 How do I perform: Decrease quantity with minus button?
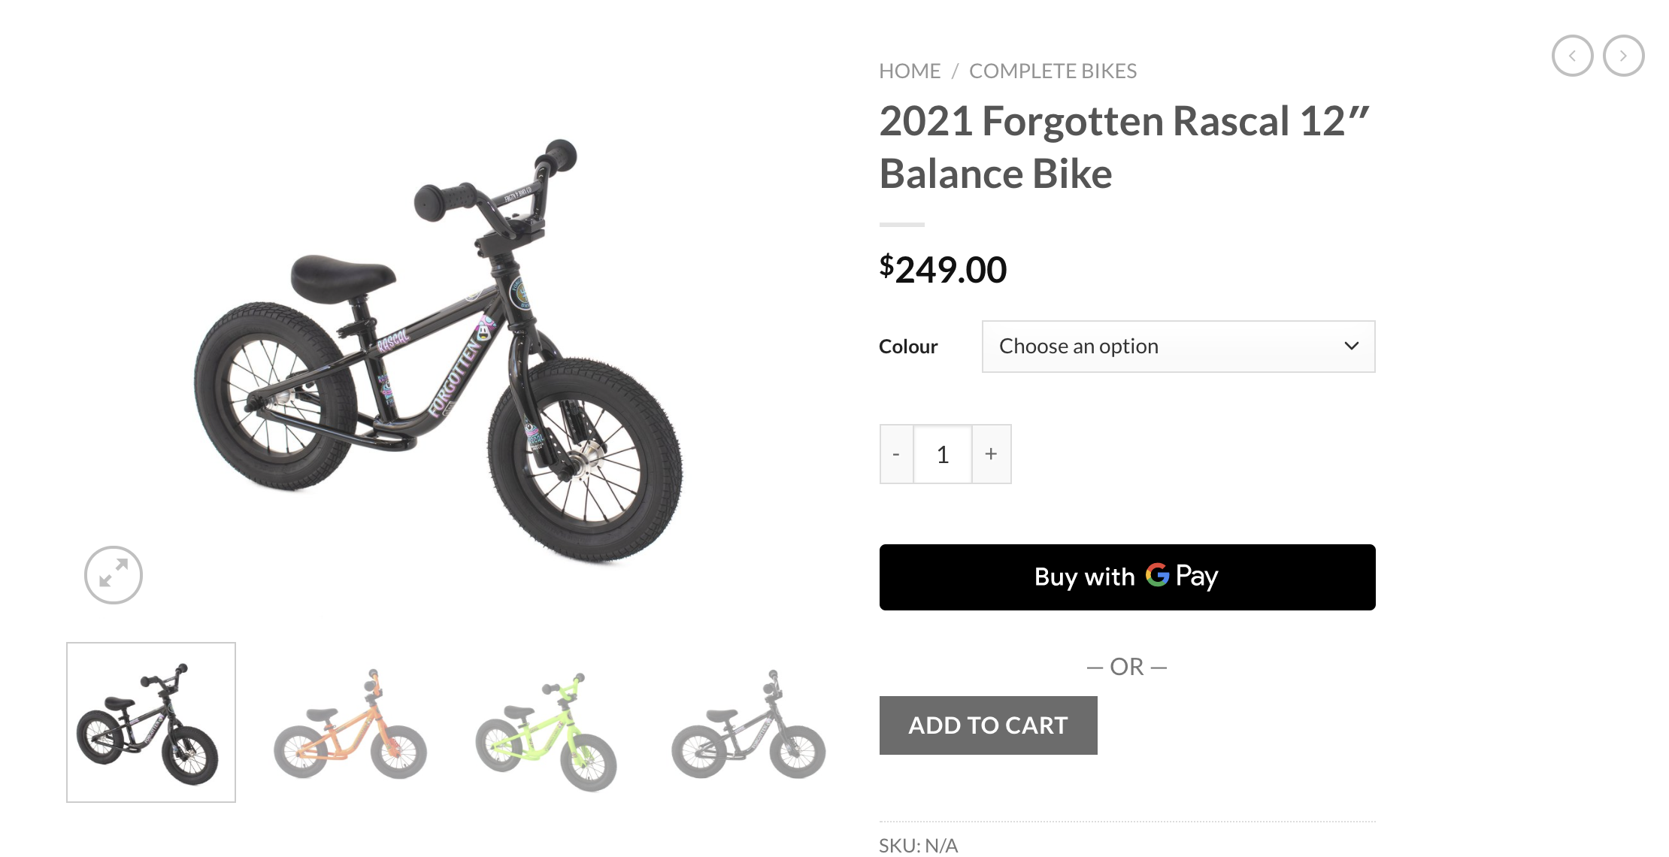point(896,454)
